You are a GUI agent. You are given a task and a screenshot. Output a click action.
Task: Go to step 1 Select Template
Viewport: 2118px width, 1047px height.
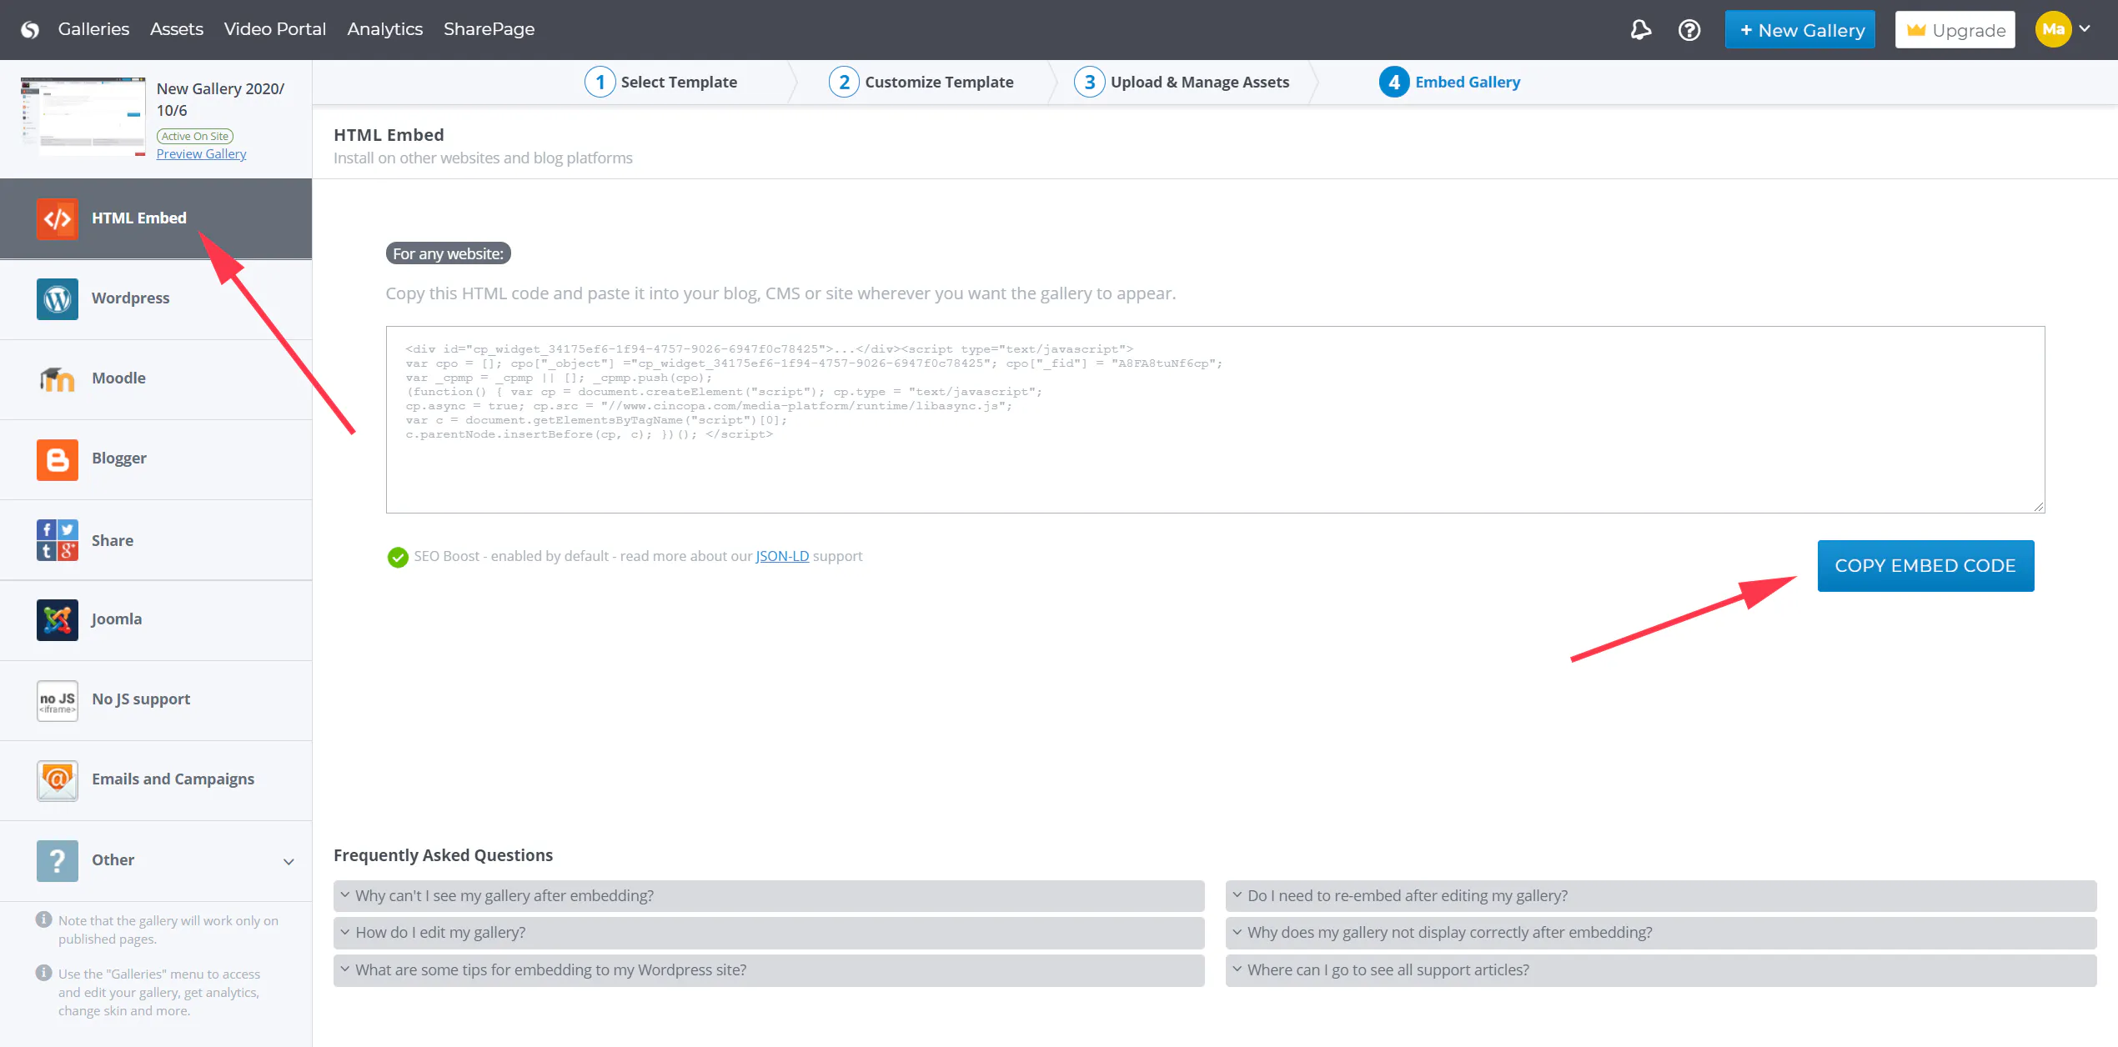[661, 82]
